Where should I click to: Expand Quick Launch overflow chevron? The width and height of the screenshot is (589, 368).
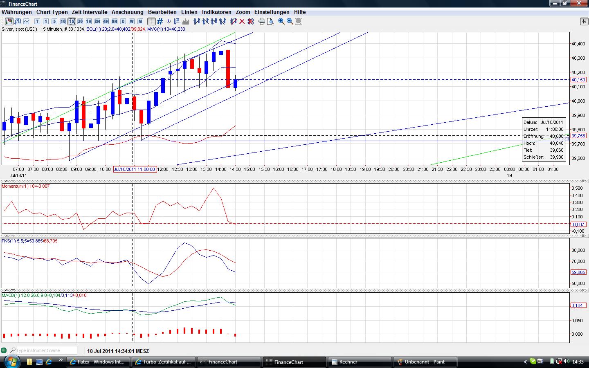tap(61, 361)
